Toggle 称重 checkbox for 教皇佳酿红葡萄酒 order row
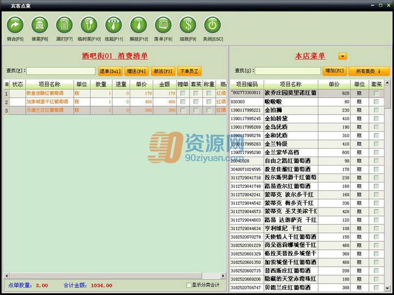Image resolution: width=394 pixels, height=295 pixels. [209, 93]
